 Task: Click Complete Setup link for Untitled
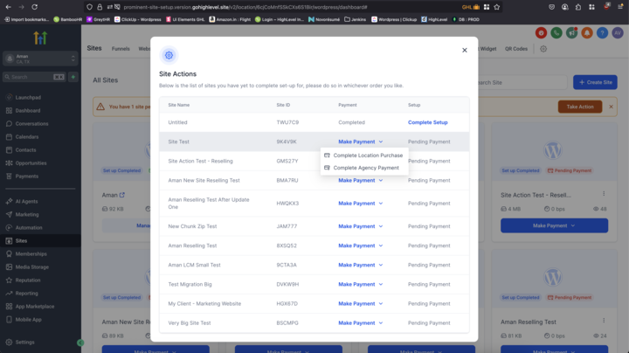(427, 122)
